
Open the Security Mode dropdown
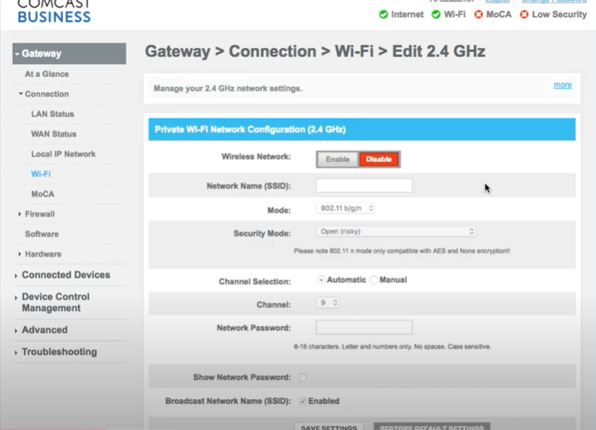click(397, 231)
